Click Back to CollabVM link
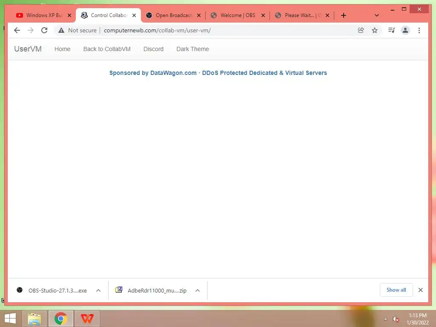436x327 pixels. click(x=107, y=49)
